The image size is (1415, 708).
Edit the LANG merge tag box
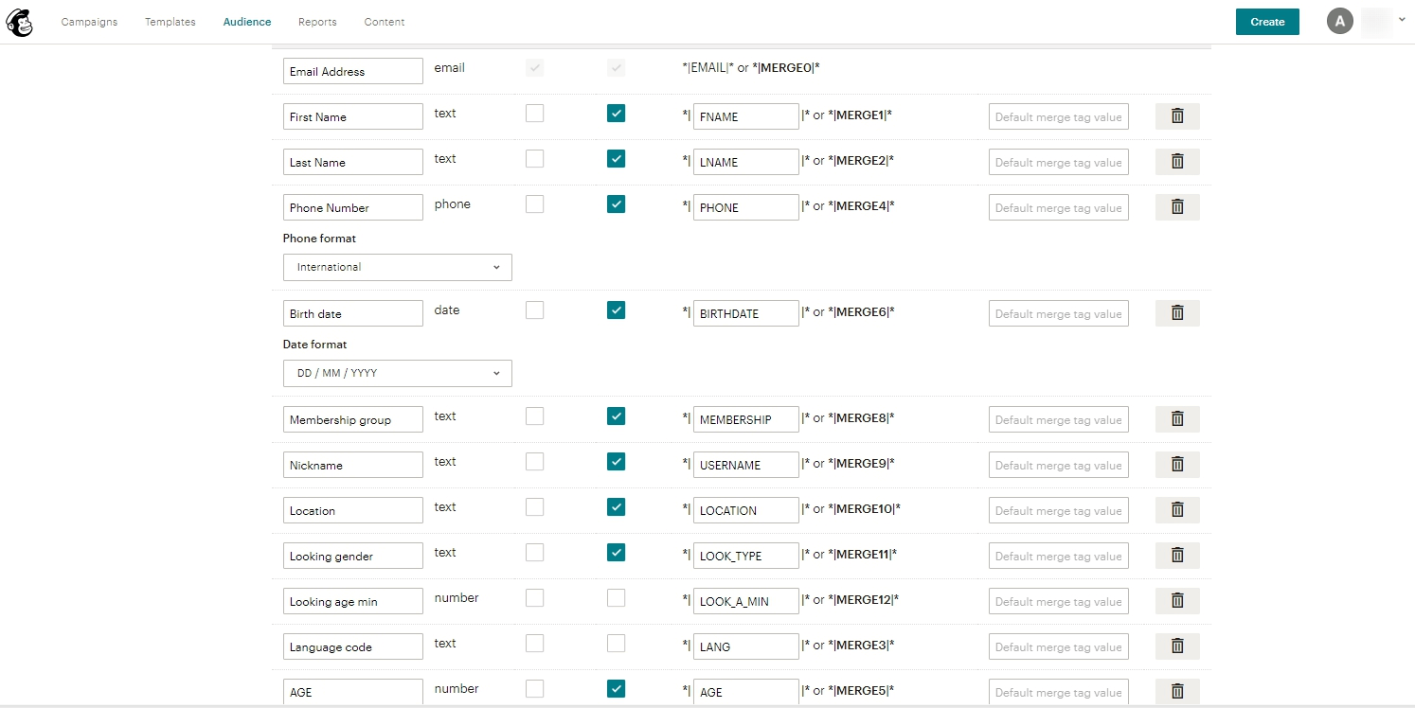click(x=746, y=646)
